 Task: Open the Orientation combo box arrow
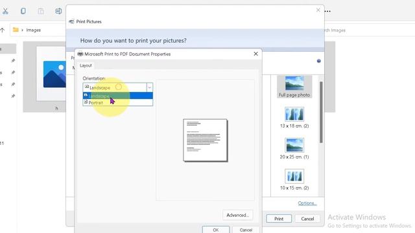point(150,87)
